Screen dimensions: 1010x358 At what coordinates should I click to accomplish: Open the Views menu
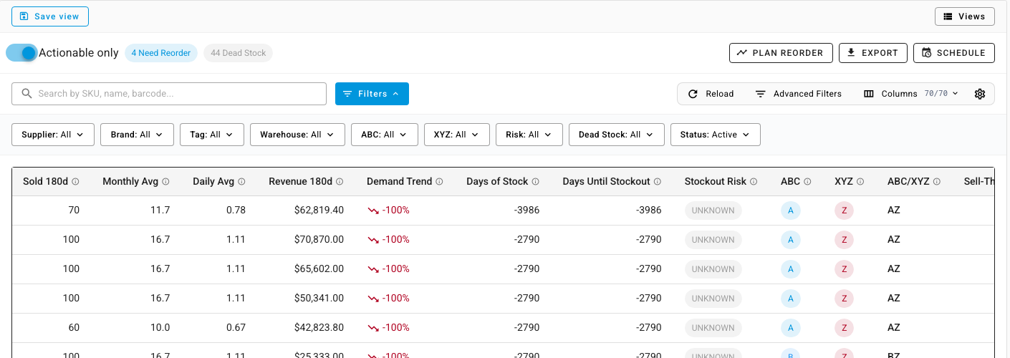964,16
